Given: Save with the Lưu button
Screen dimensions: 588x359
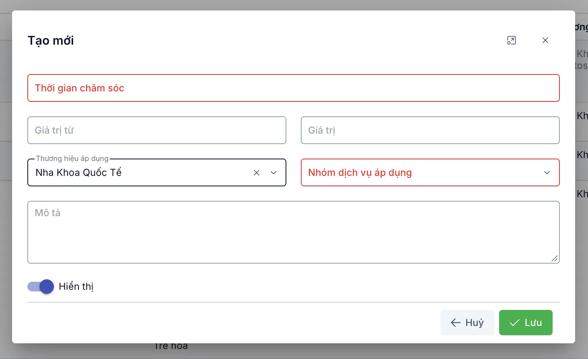Looking at the screenshot, I should (526, 322).
